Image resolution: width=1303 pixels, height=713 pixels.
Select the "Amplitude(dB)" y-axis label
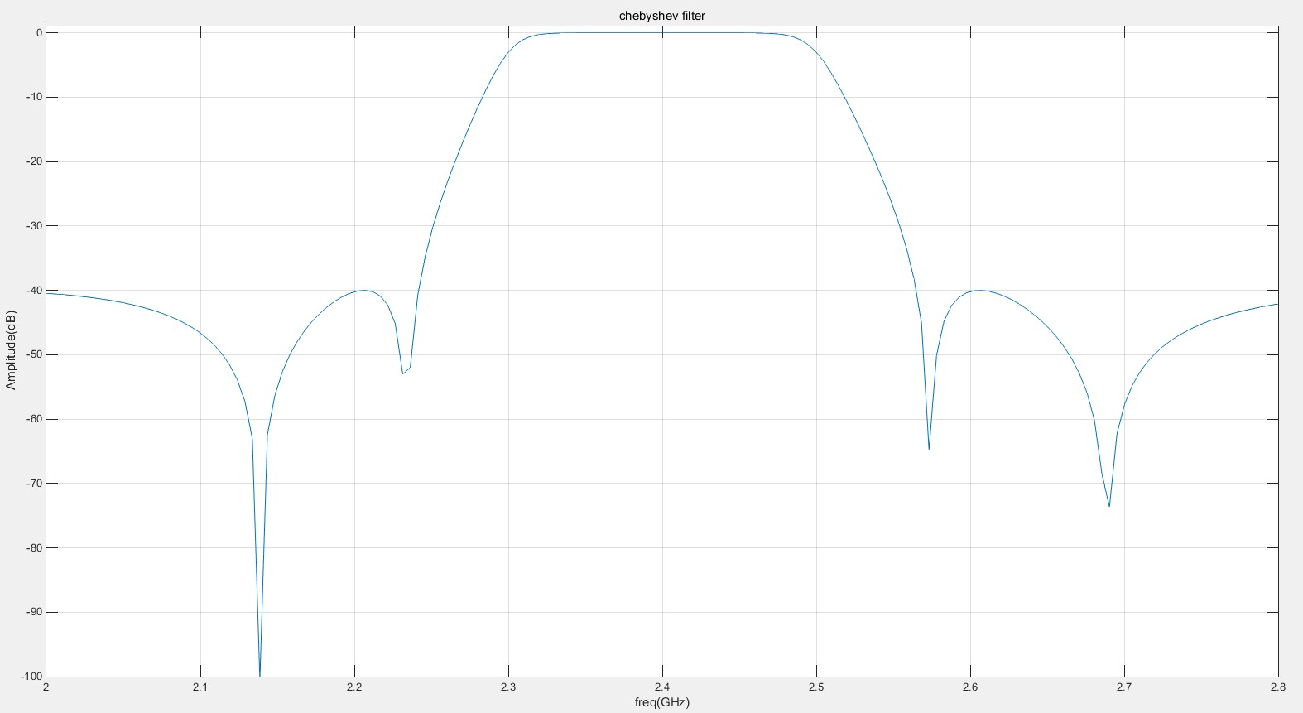[11, 350]
